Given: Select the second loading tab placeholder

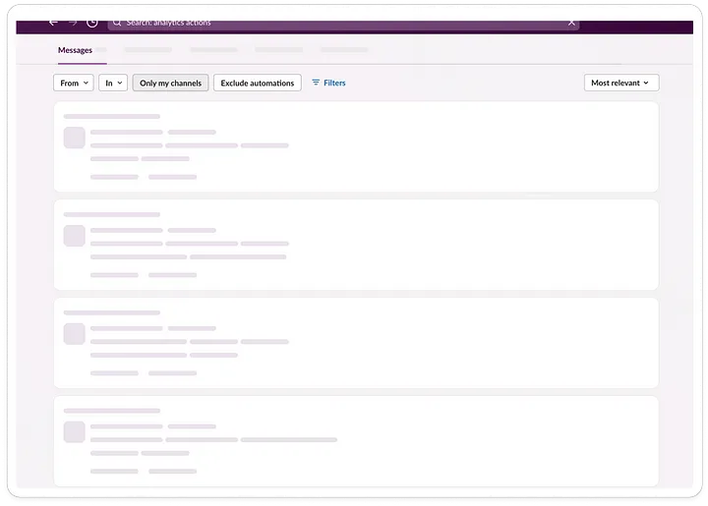Looking at the screenshot, I should pyautogui.click(x=213, y=49).
